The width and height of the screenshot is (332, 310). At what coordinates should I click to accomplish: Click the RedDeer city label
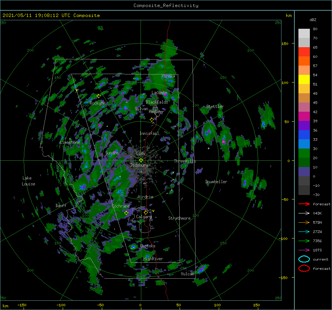pos(156,112)
